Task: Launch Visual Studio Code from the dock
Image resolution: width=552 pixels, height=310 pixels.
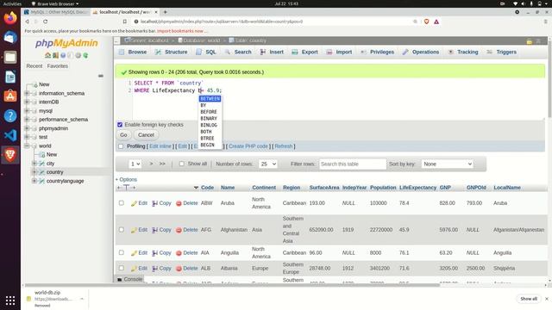Action: click(10, 135)
